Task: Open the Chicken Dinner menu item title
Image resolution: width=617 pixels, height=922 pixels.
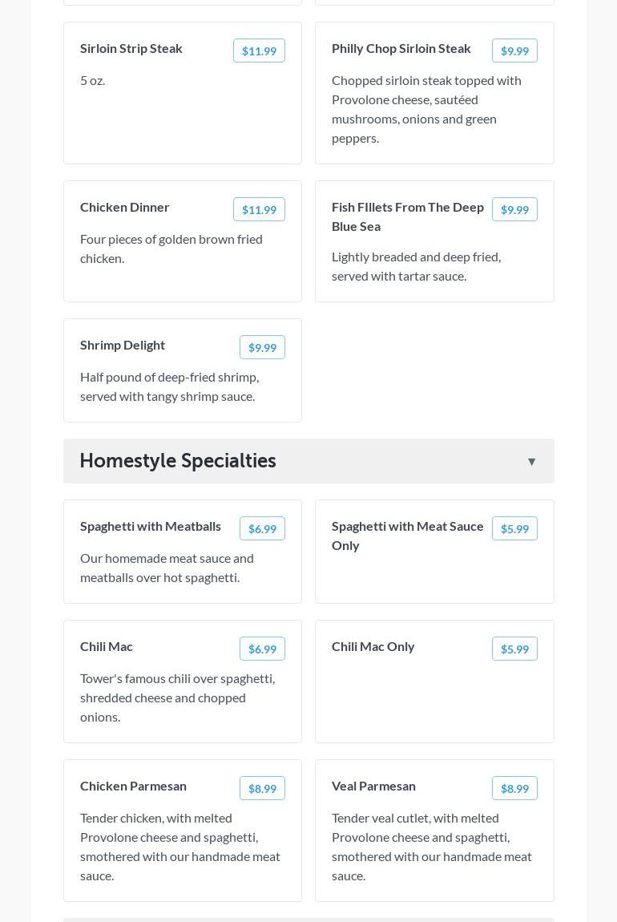Action: click(125, 208)
